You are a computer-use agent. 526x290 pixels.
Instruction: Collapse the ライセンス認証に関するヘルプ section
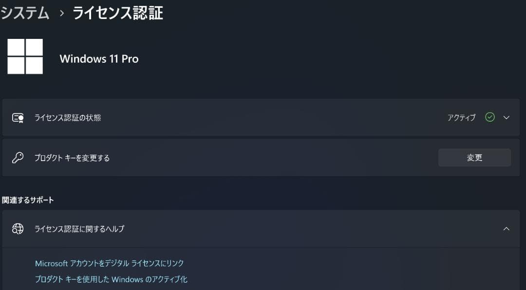pos(506,229)
